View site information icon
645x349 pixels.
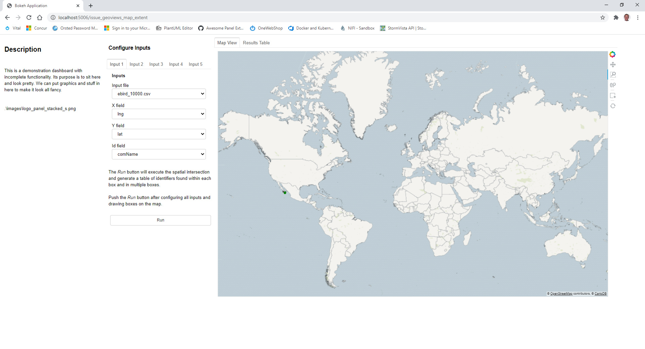(x=53, y=17)
